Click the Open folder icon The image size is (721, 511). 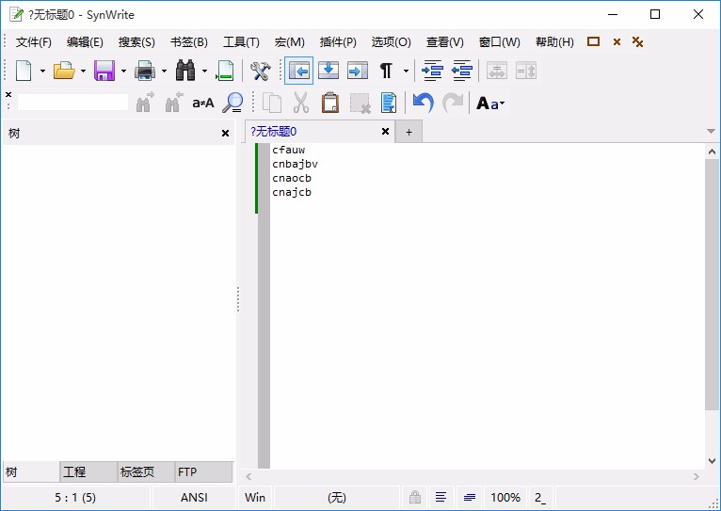(x=64, y=71)
